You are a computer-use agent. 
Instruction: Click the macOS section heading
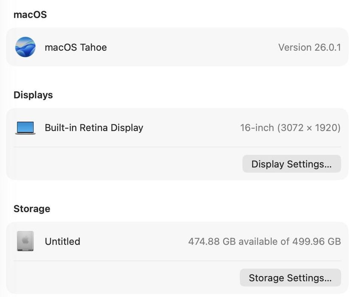(30, 15)
